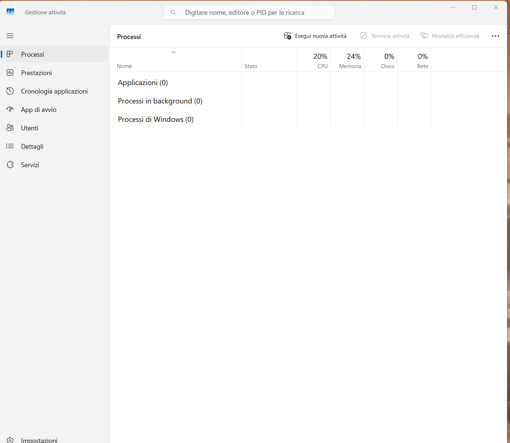Close the Gestione attività window
Viewport: 510px width, 443px height.
click(496, 7)
